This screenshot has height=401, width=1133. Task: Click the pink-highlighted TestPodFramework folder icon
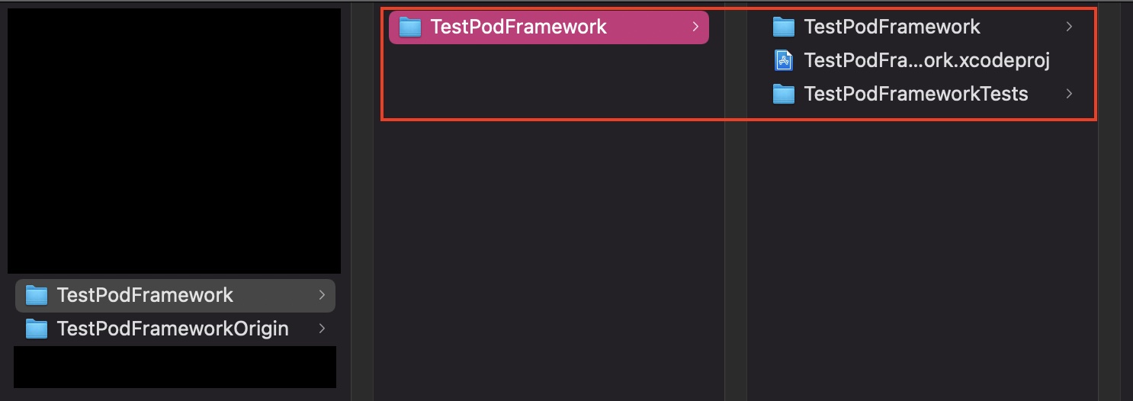point(410,27)
